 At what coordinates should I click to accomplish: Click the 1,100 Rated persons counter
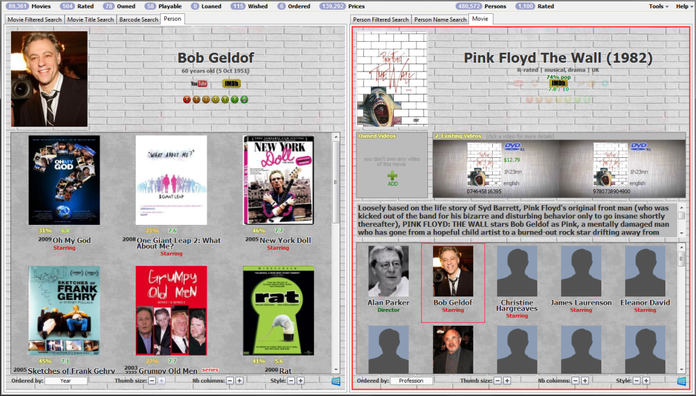(x=535, y=6)
